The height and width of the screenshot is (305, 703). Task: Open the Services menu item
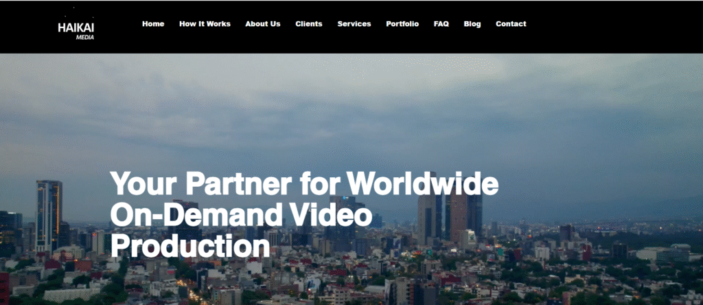tap(354, 24)
